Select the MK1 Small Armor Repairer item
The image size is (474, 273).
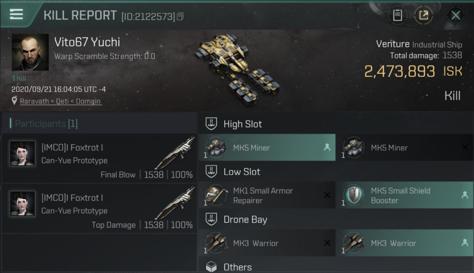[x=267, y=195]
